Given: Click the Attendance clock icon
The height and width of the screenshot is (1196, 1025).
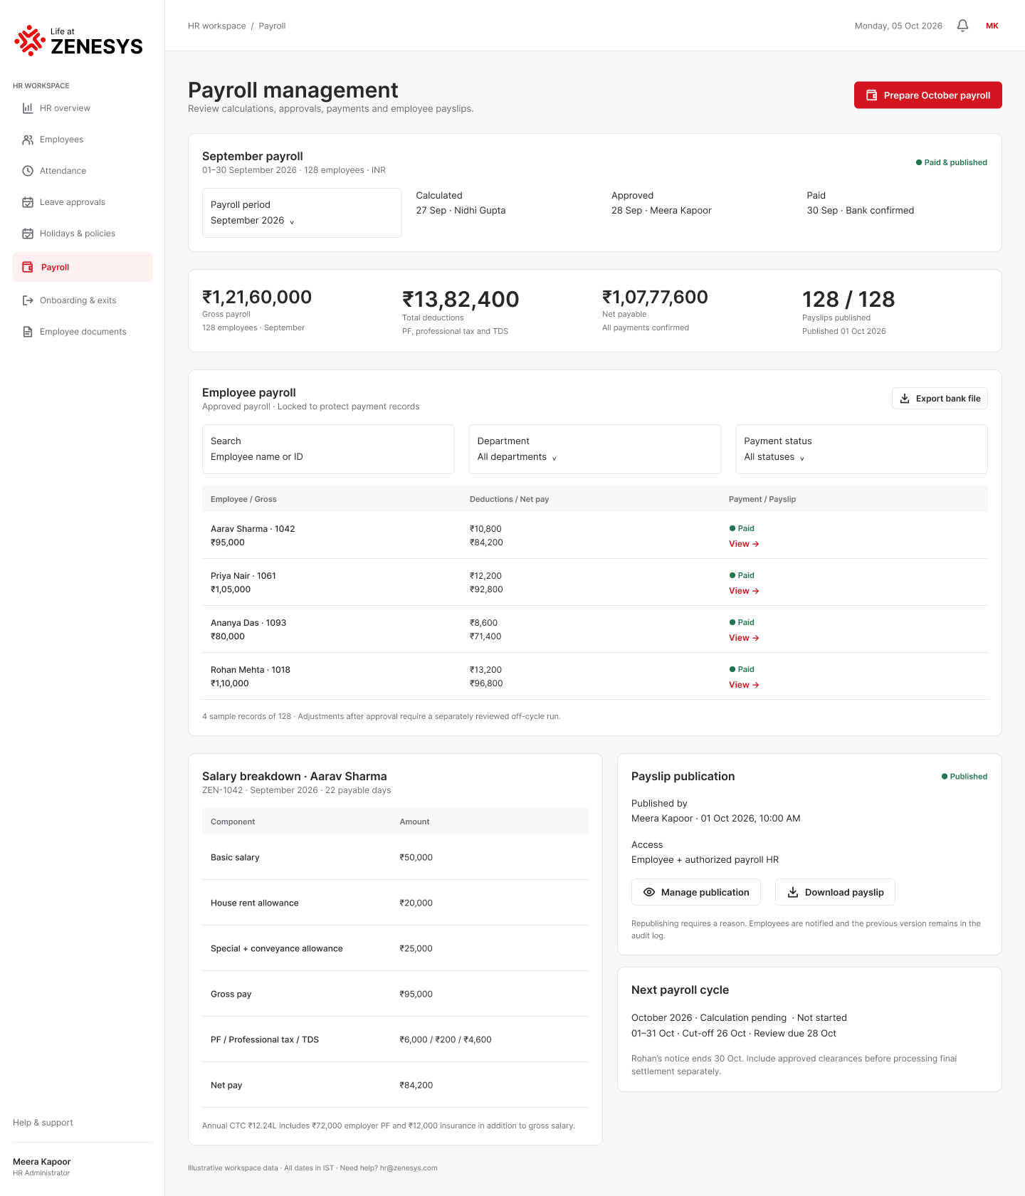Looking at the screenshot, I should pos(28,171).
